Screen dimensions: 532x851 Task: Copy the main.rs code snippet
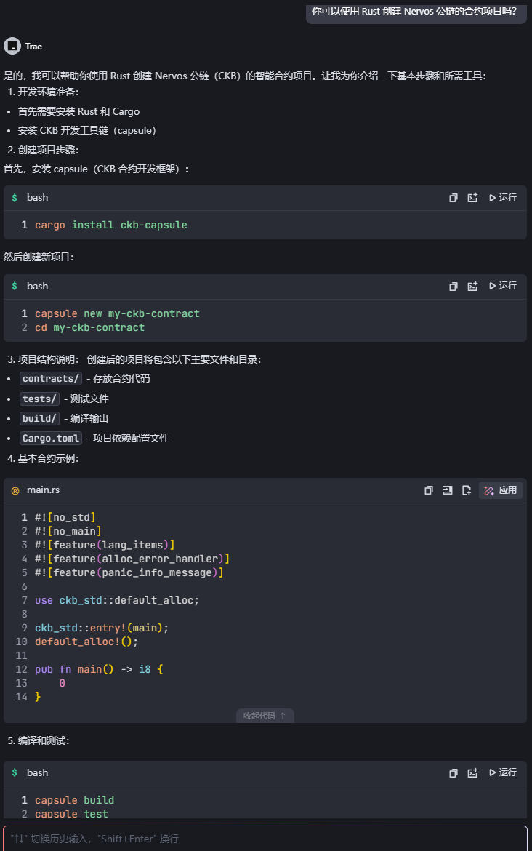[x=428, y=491]
